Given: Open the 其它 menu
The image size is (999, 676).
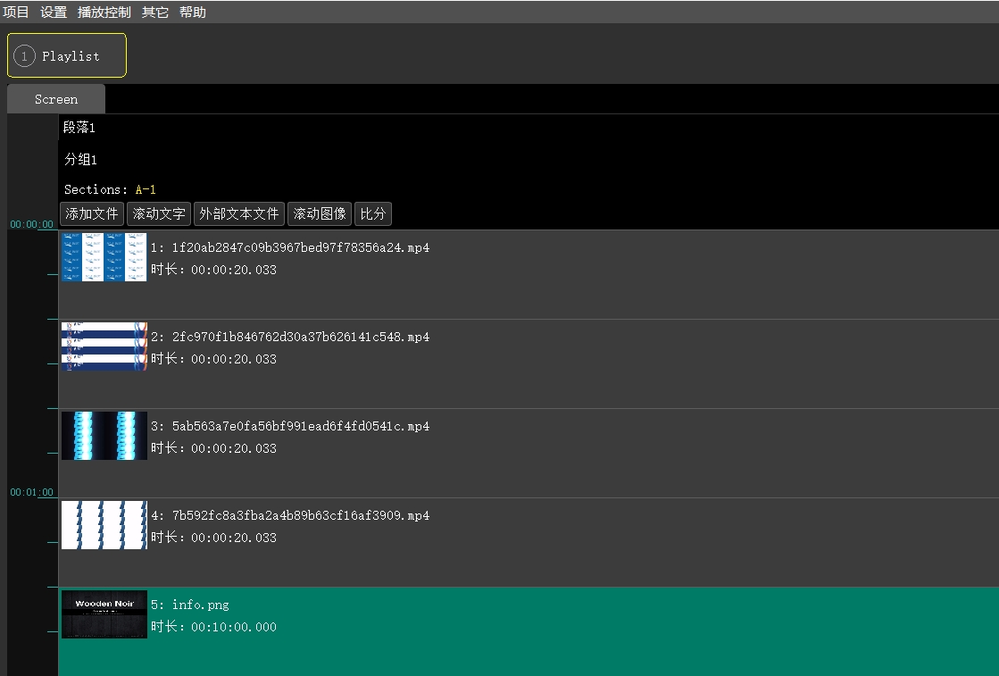Looking at the screenshot, I should 154,12.
